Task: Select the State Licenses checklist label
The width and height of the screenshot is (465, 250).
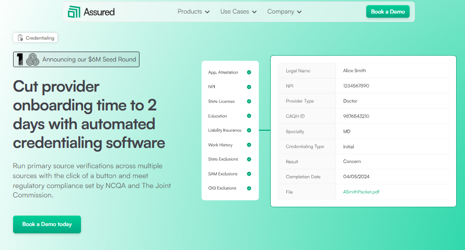Action: pyautogui.click(x=221, y=102)
